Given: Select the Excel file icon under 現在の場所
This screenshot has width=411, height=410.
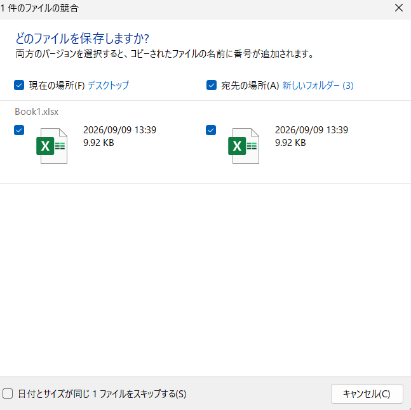Looking at the screenshot, I should pyautogui.click(x=52, y=146).
